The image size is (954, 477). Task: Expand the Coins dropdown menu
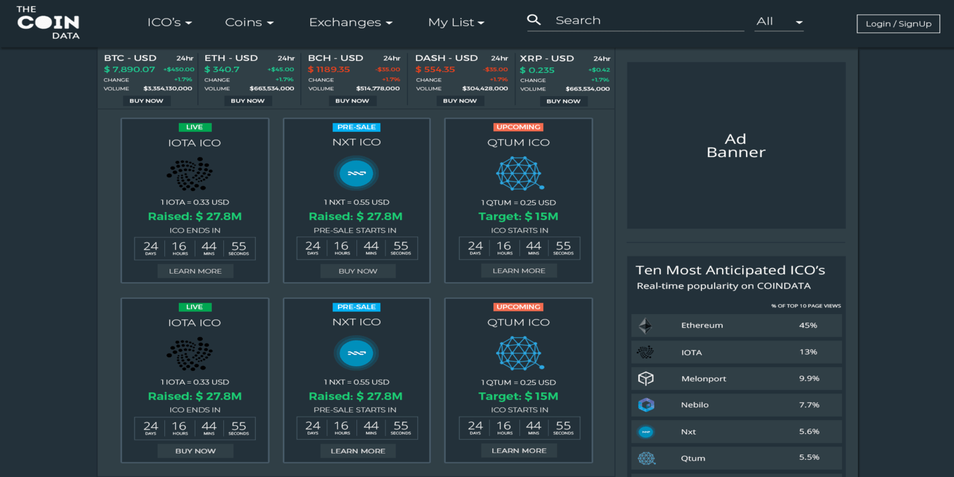(249, 23)
